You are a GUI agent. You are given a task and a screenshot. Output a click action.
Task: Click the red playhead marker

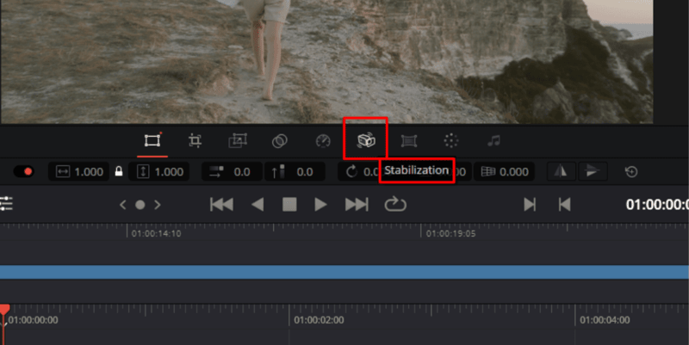4,310
